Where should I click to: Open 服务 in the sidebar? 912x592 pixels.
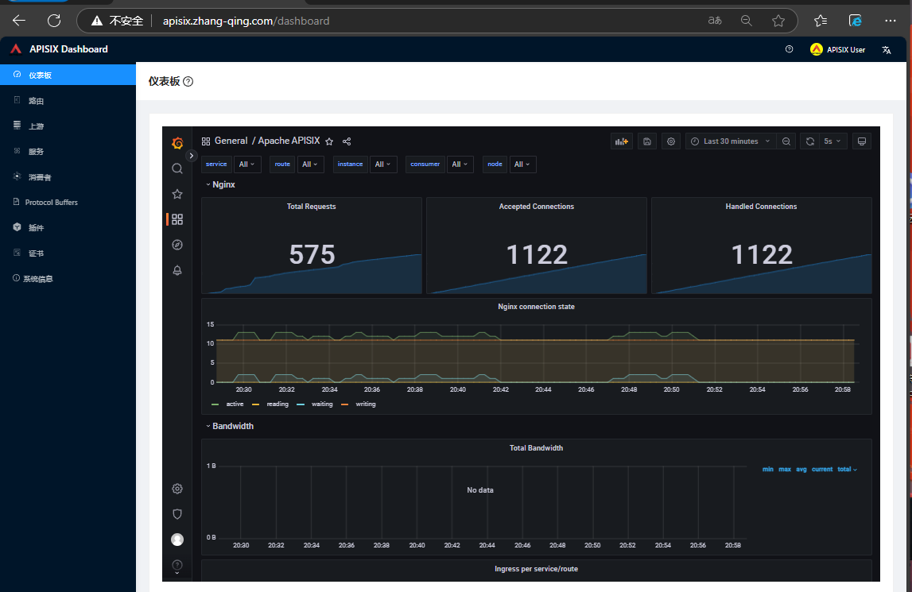click(68, 151)
